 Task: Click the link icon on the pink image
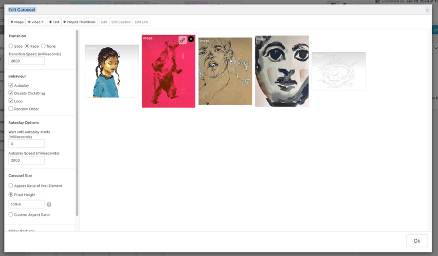click(x=182, y=40)
